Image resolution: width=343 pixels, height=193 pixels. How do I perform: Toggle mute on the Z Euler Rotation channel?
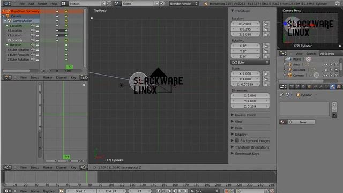coord(32,60)
